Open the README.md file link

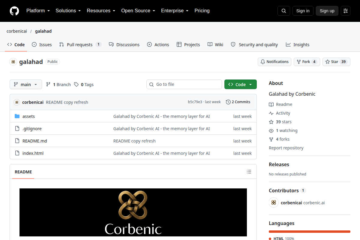(x=35, y=141)
